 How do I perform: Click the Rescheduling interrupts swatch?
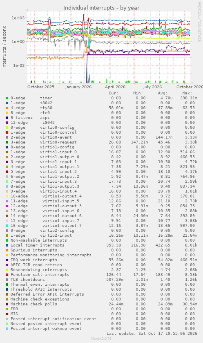click(x=7, y=270)
